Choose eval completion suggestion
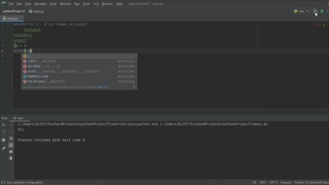 click(79, 71)
